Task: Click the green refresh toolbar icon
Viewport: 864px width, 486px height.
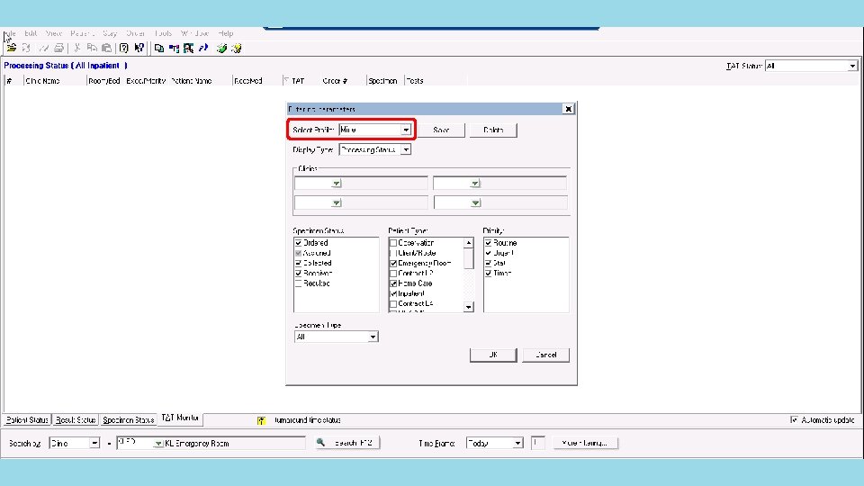Action: tap(221, 48)
